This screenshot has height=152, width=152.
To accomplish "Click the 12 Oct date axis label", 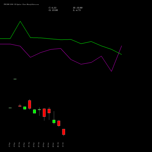I will pos(63,145).
